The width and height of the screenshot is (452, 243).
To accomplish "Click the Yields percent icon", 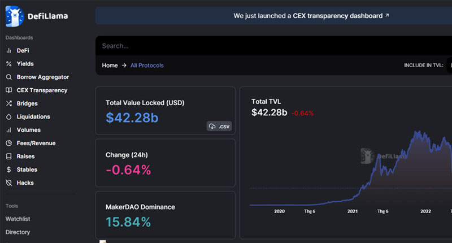I will point(9,64).
